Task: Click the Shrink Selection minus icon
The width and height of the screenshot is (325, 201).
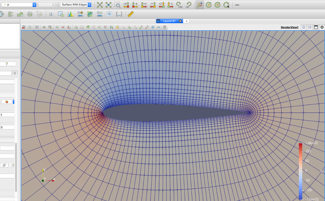Action: click(x=159, y=27)
